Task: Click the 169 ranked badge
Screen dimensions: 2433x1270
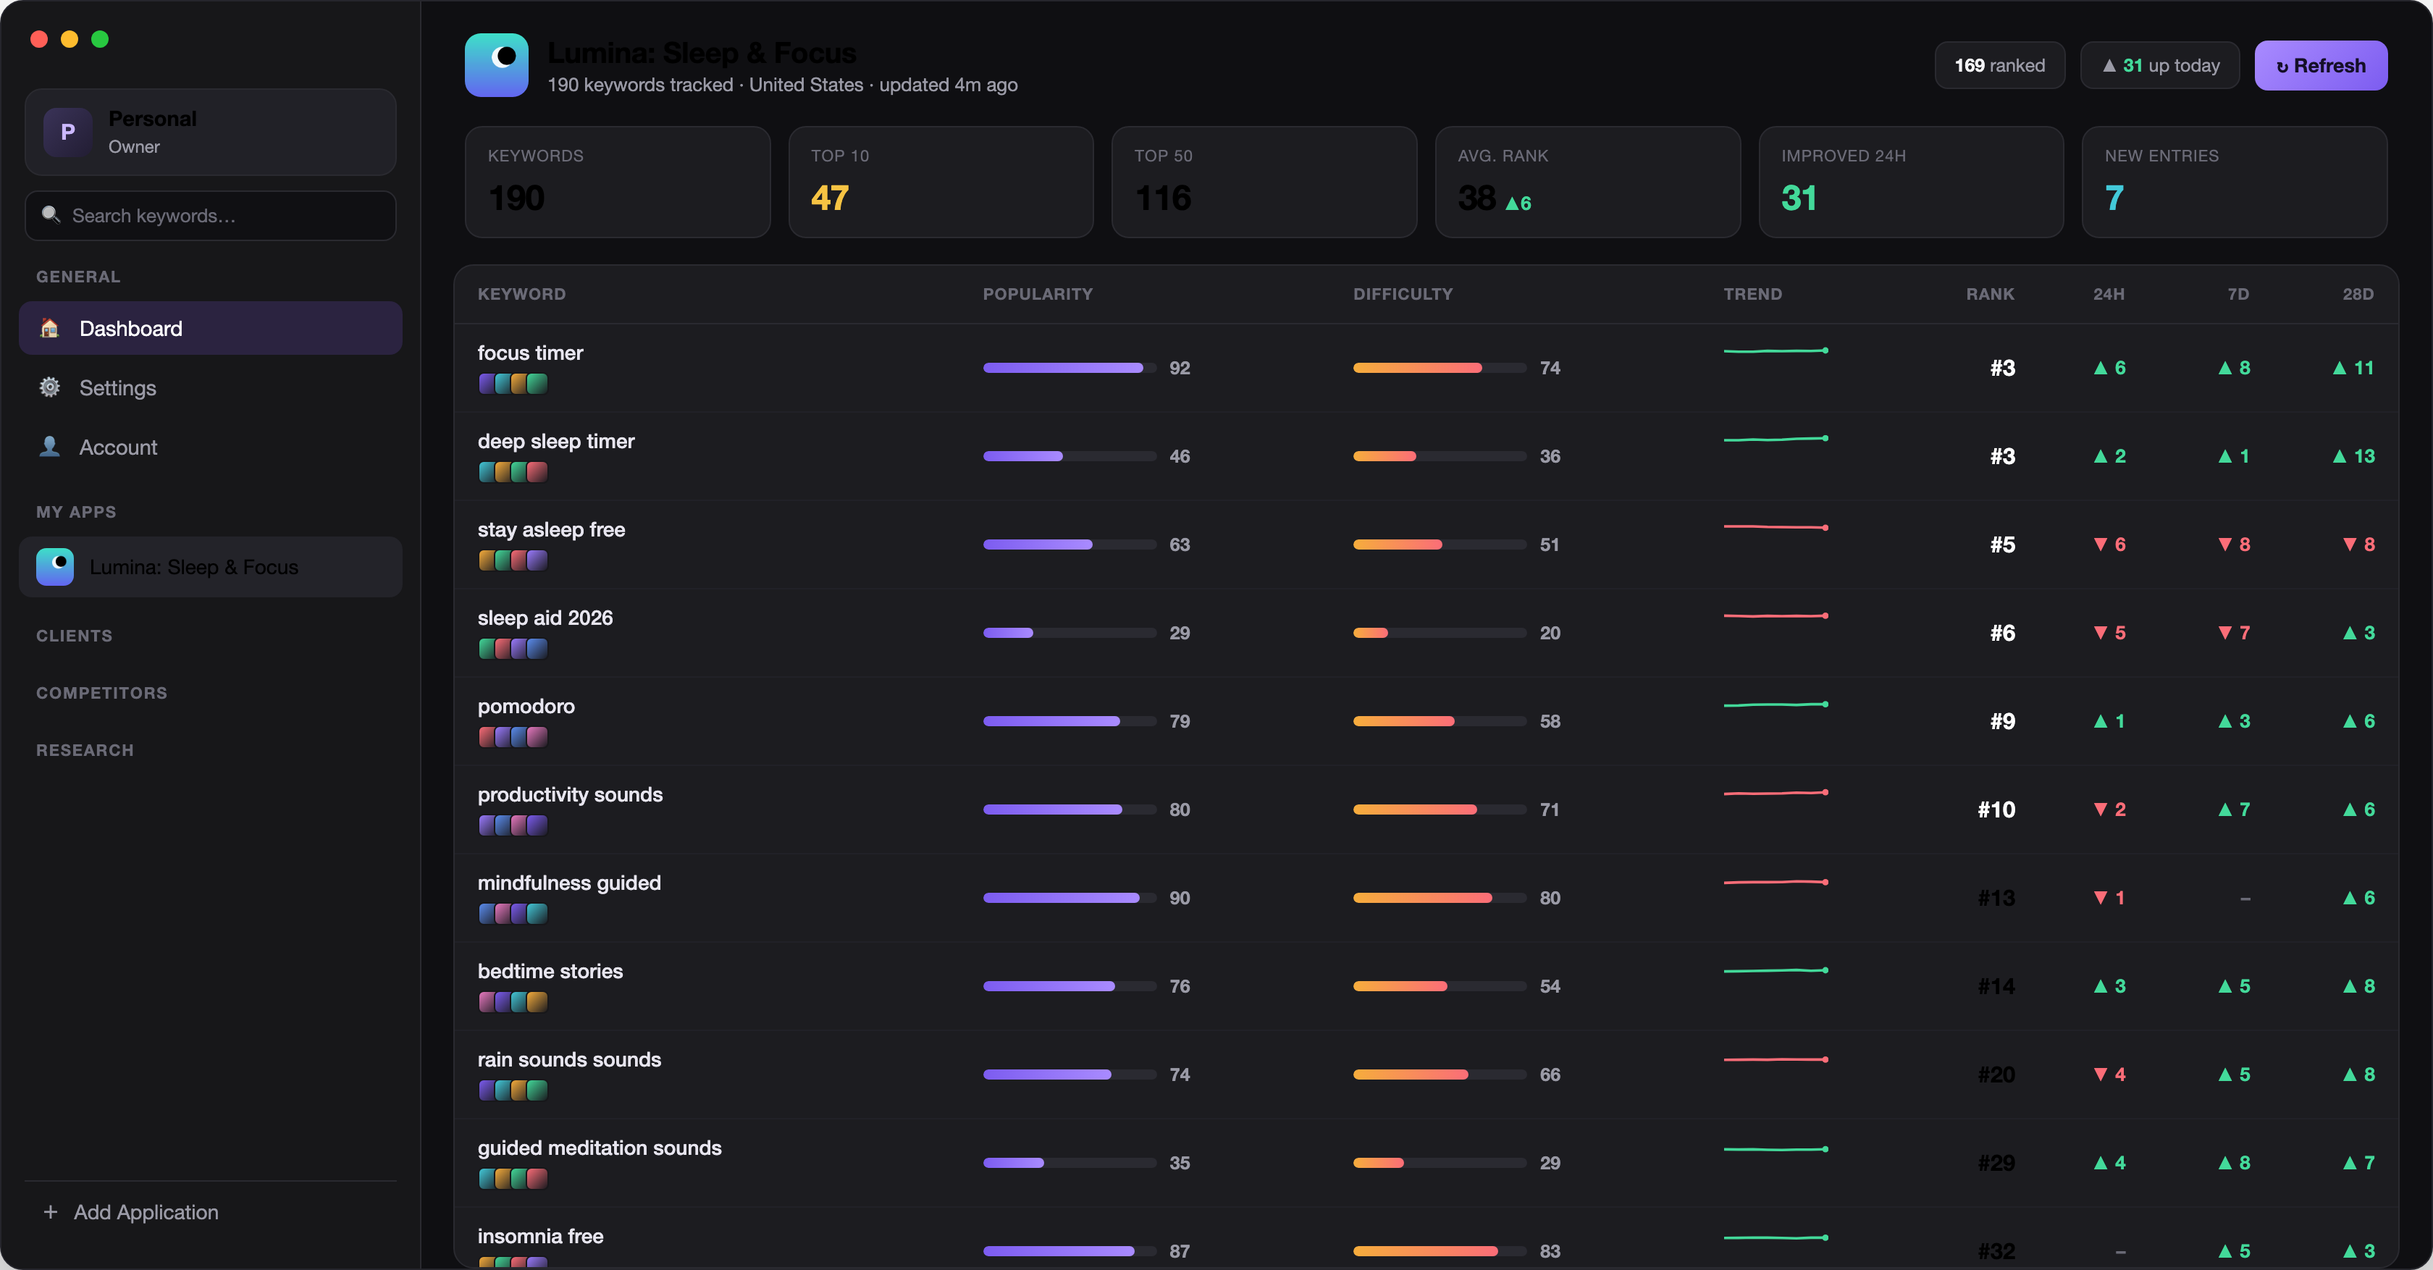Action: pyautogui.click(x=1999, y=65)
